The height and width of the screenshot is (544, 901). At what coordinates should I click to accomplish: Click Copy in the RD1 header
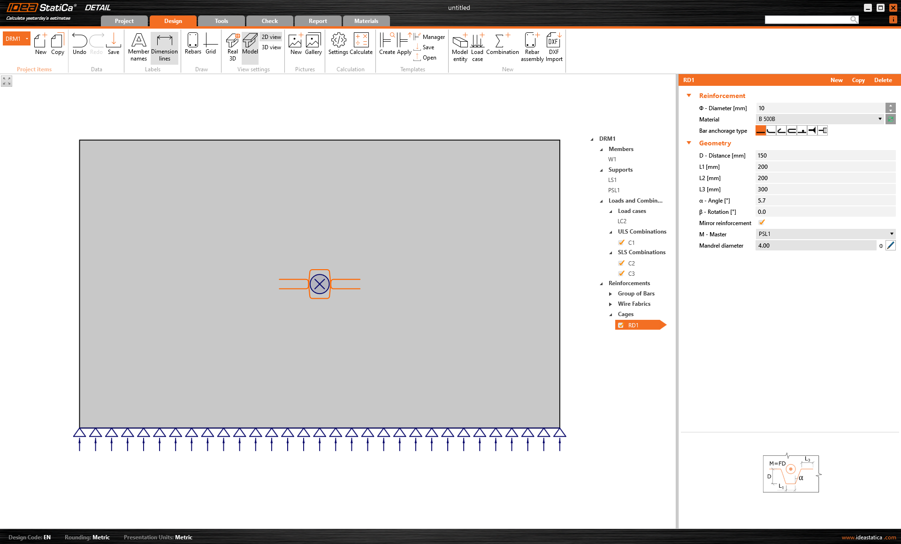[858, 80]
